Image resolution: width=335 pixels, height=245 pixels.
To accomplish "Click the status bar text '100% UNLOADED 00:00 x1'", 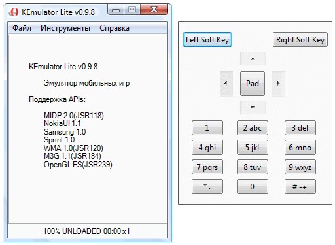I will (x=86, y=231).
